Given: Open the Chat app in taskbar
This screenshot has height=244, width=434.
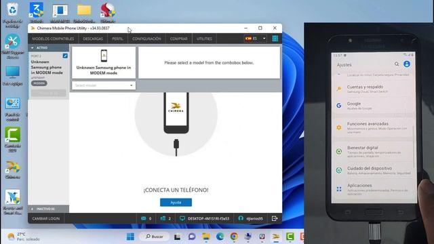Looking at the screenshot, I should point(191,237).
